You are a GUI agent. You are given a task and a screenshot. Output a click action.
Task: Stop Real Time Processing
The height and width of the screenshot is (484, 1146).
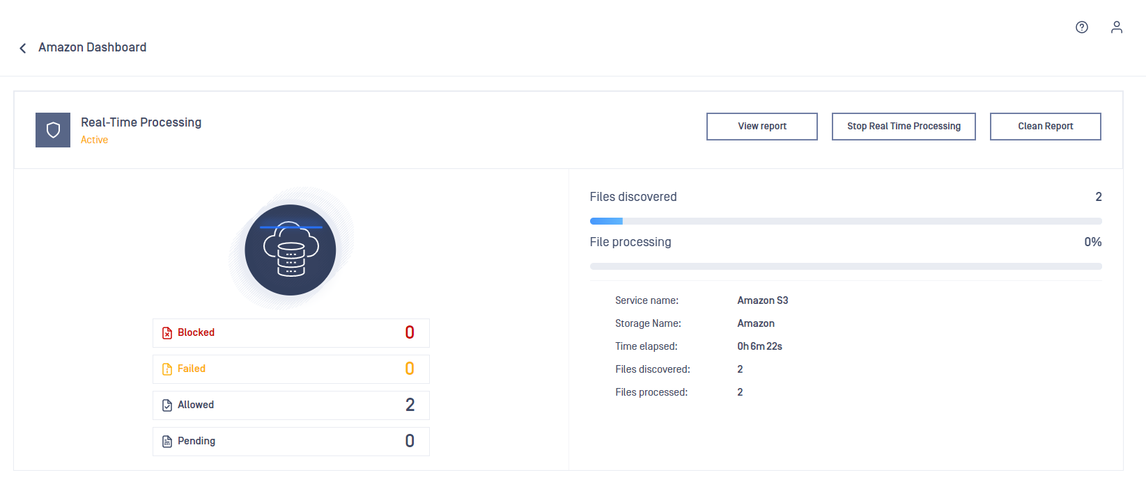point(904,127)
